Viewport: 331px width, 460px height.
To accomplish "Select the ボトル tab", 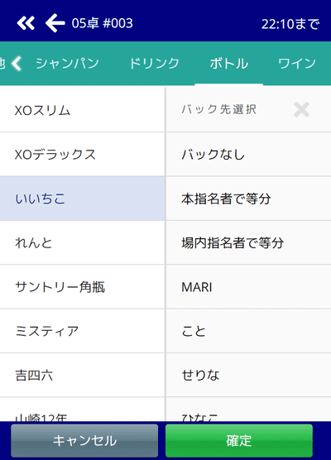I will (229, 64).
